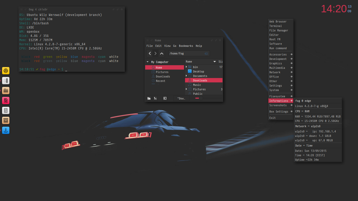Expand the bin folder tree arrow

[186, 67]
